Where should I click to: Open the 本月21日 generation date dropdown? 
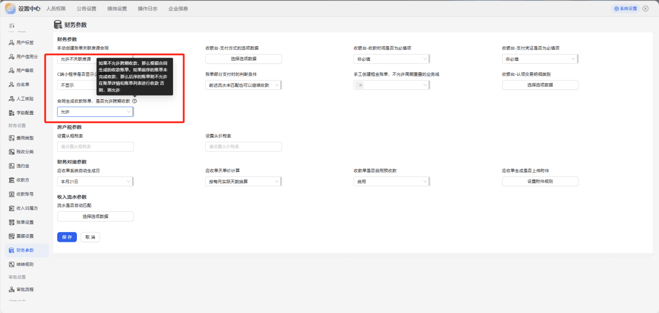click(x=95, y=182)
